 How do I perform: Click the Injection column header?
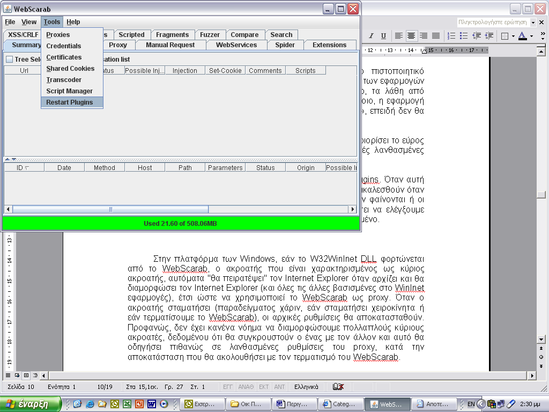[x=185, y=70]
